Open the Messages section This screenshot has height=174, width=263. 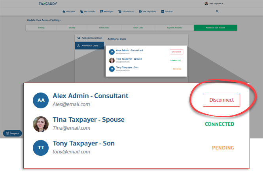pyautogui.click(x=107, y=11)
